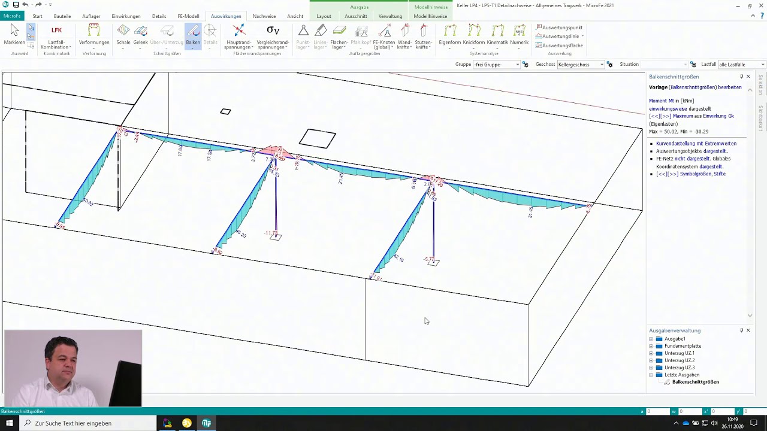Select the Markieren selection tool
Image resolution: width=767 pixels, height=431 pixels.
coord(14,35)
